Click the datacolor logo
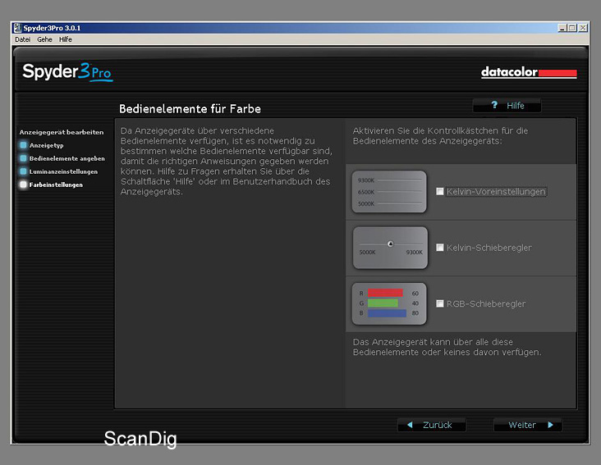The image size is (601, 465). (529, 72)
